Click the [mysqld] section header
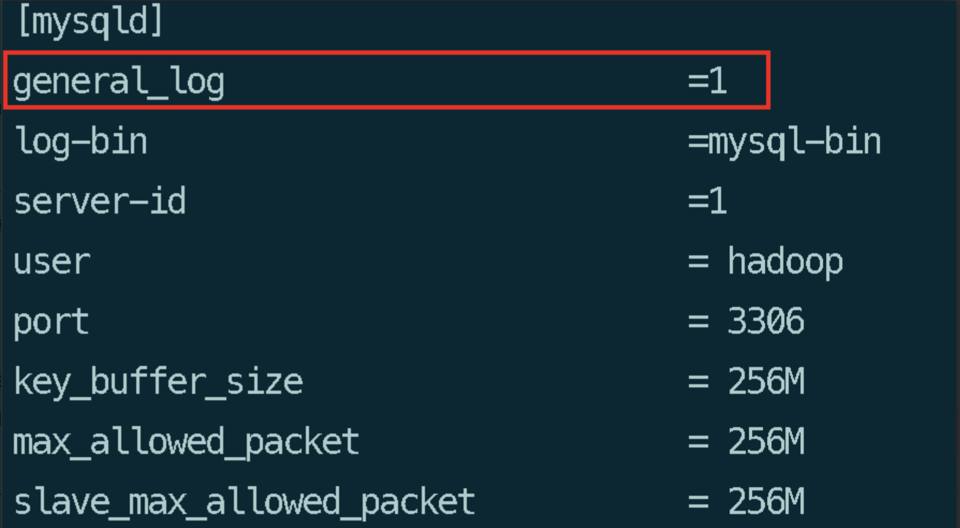Screen dimensions: 960x528 (90, 21)
